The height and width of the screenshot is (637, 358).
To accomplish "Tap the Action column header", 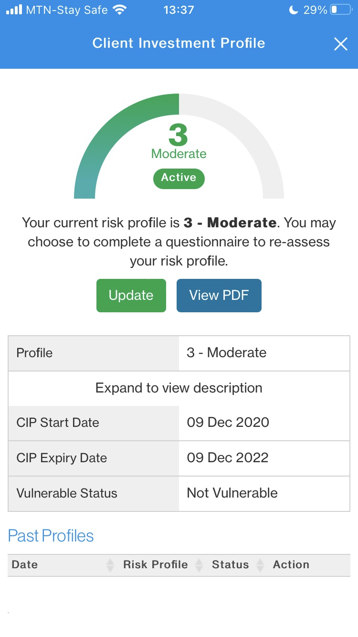I will coord(291,564).
